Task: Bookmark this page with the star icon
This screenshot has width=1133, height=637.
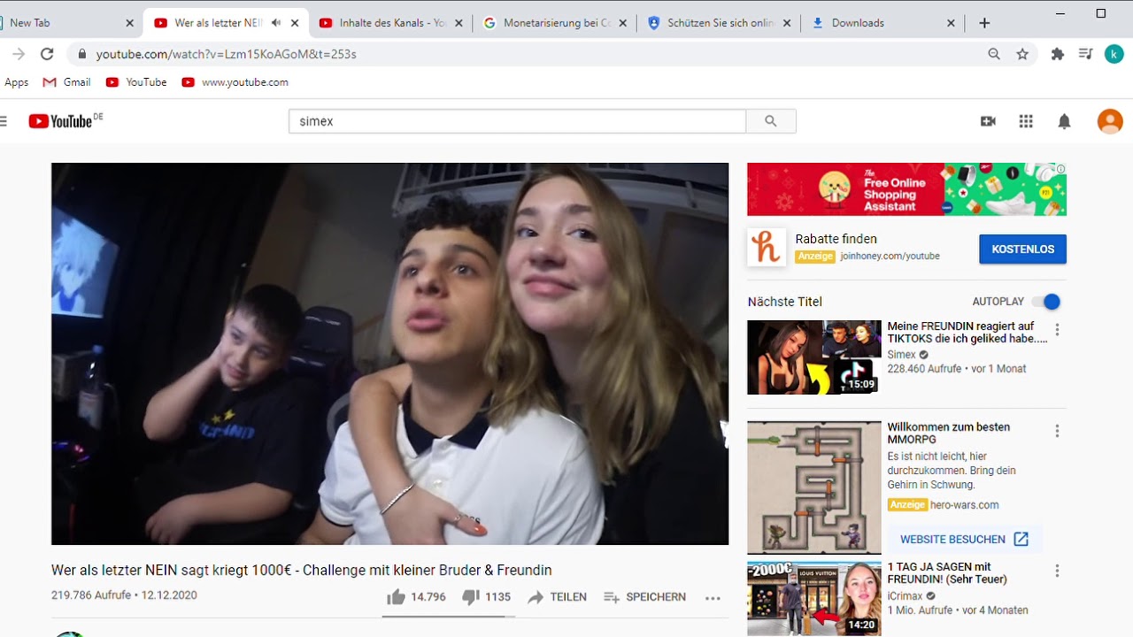Action: pyautogui.click(x=1022, y=54)
